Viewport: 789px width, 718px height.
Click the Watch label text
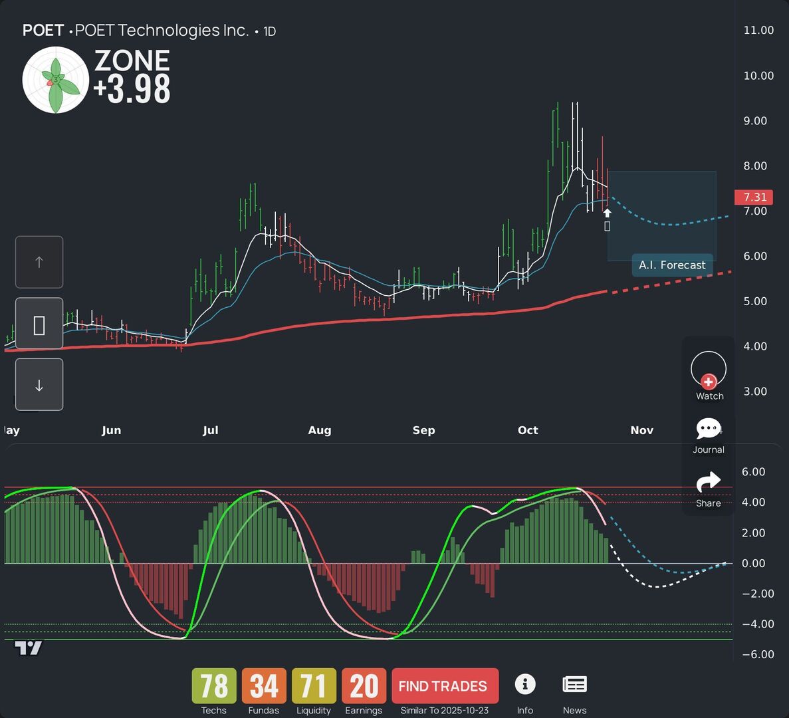tap(709, 396)
